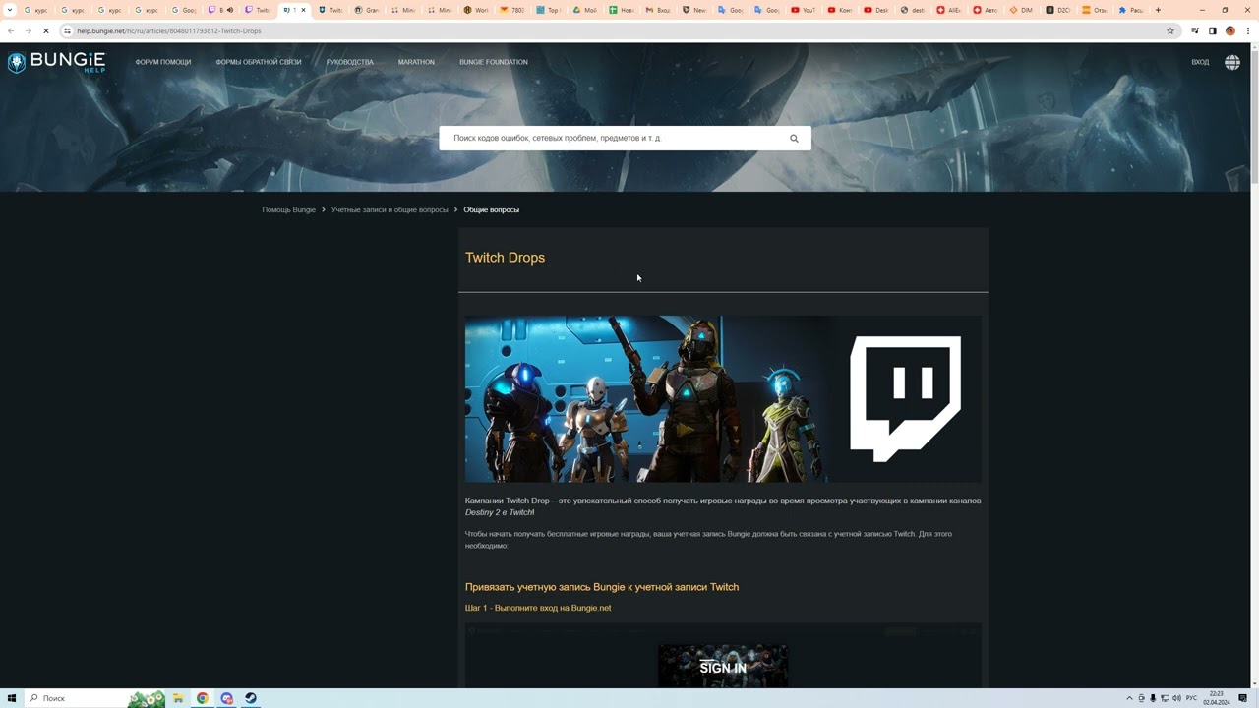
Task: Switch to the first YouTube tab
Action: coord(804,10)
